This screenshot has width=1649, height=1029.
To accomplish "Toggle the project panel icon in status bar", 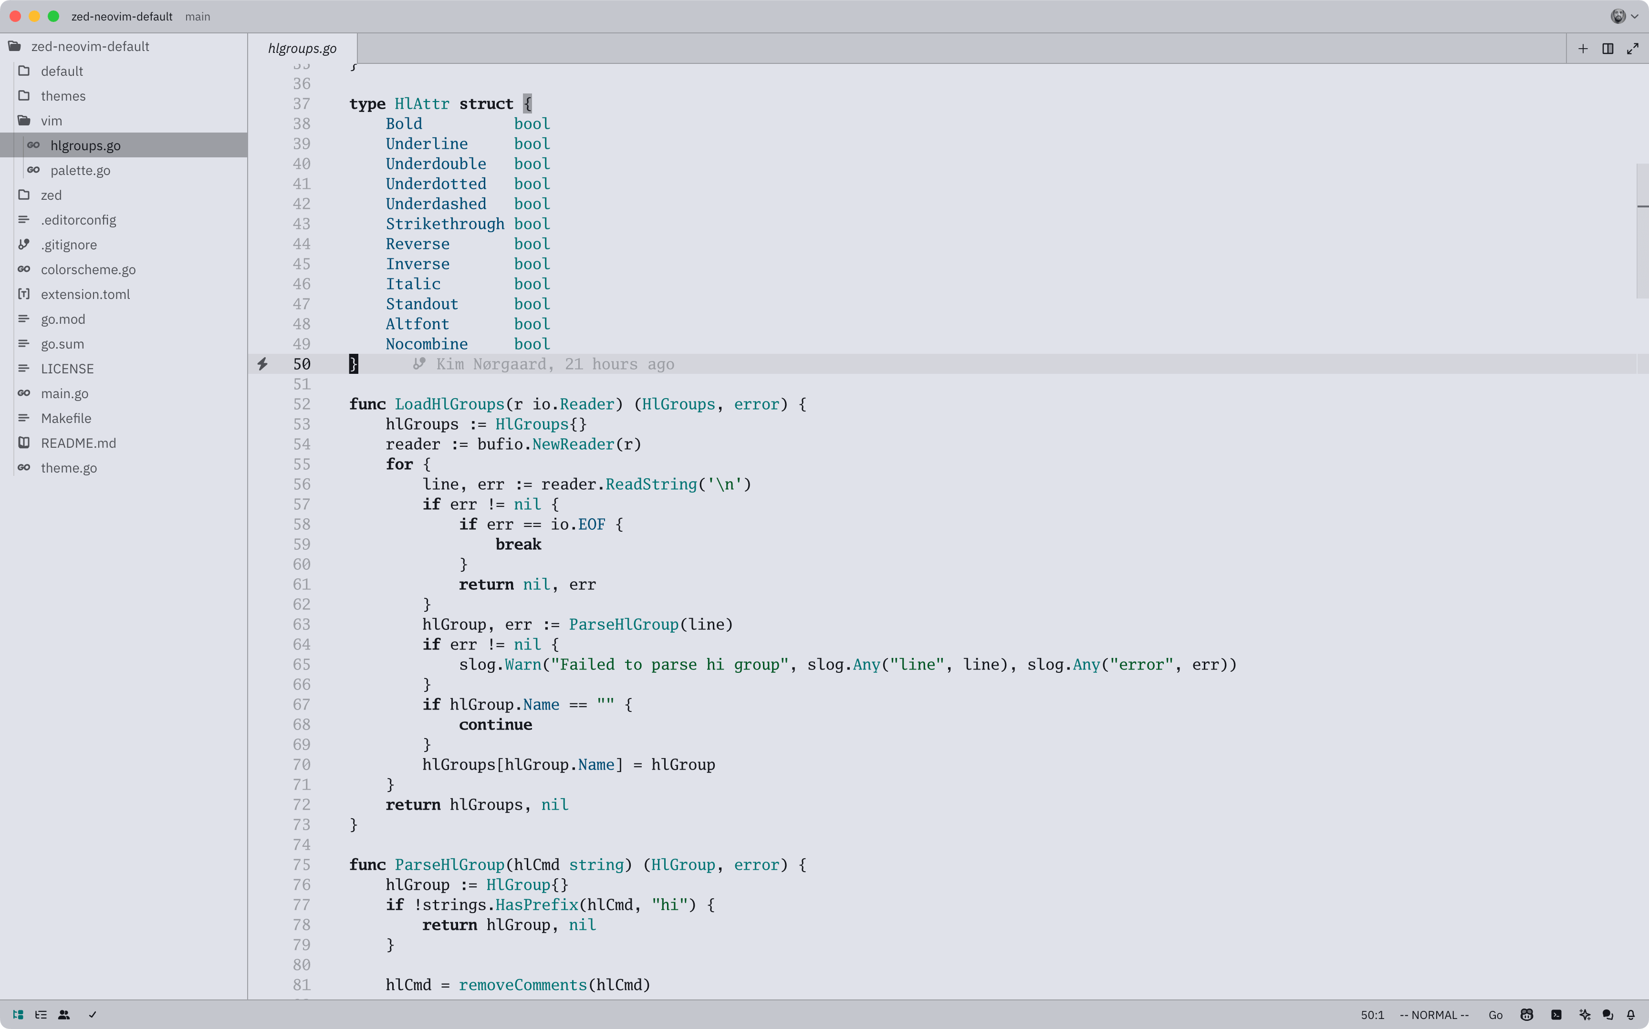I will (19, 1015).
